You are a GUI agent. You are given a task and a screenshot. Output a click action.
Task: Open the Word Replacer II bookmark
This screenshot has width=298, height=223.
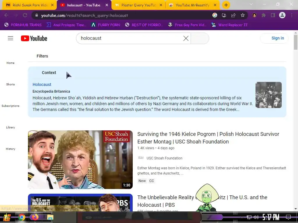click(230, 25)
